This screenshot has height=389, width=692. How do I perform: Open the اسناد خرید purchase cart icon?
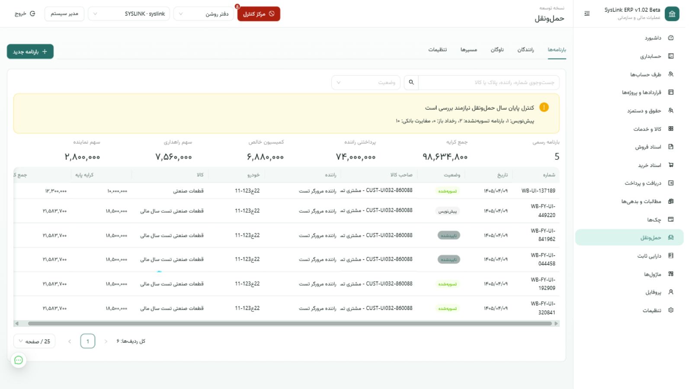coord(671,165)
